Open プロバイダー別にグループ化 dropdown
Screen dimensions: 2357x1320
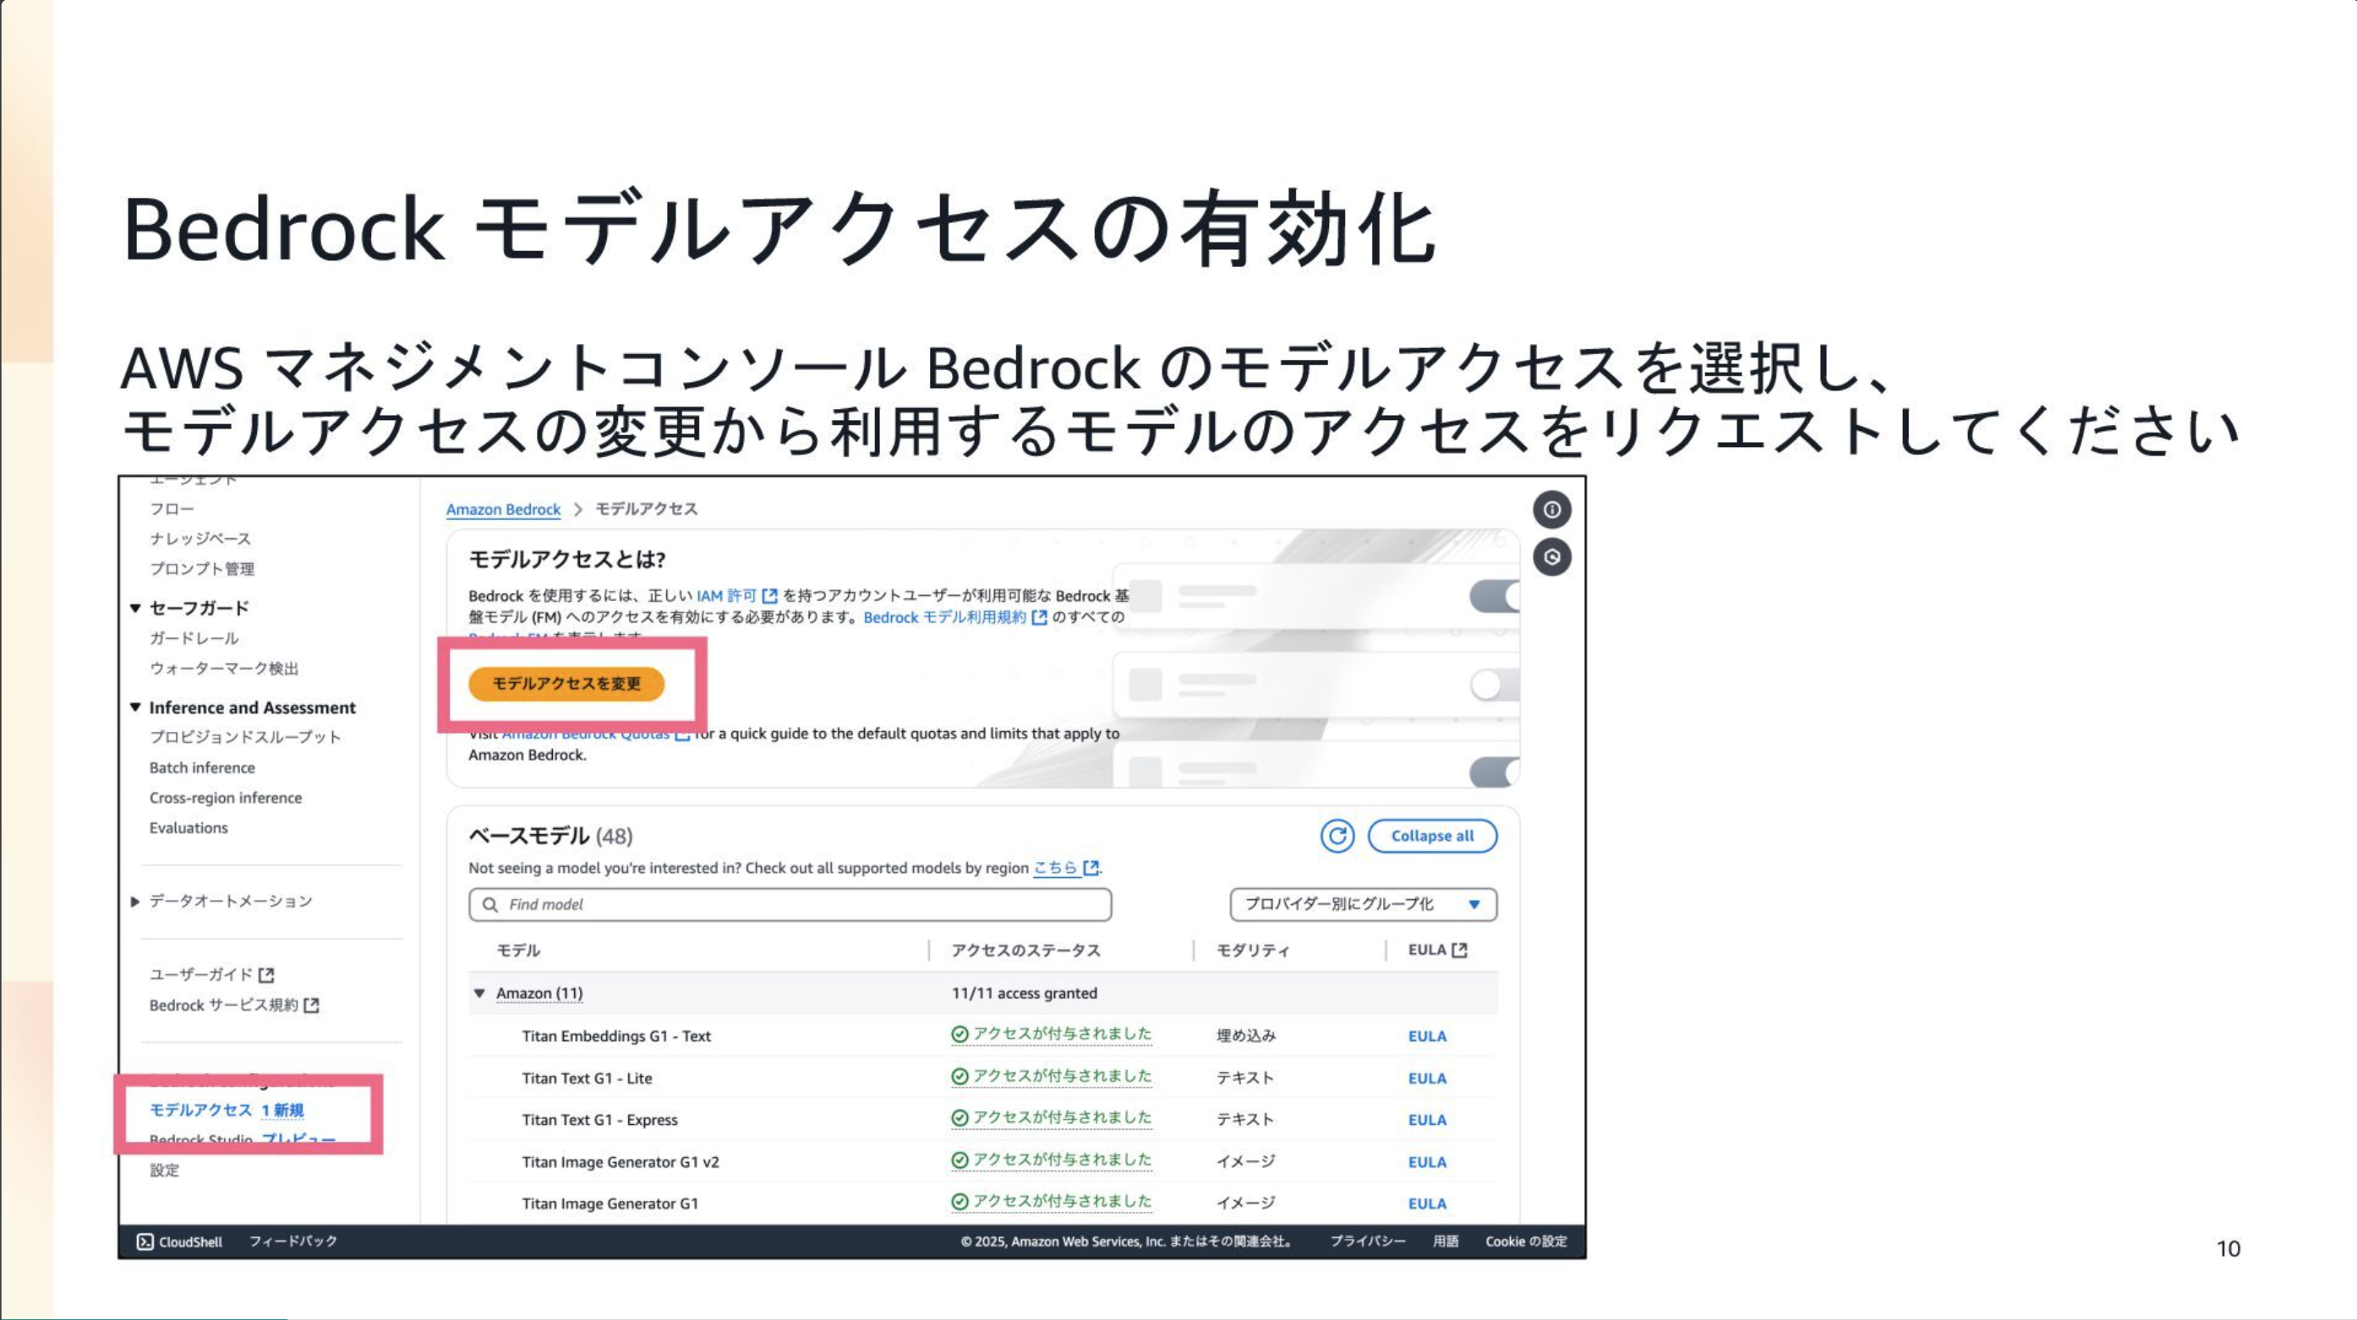(1363, 905)
